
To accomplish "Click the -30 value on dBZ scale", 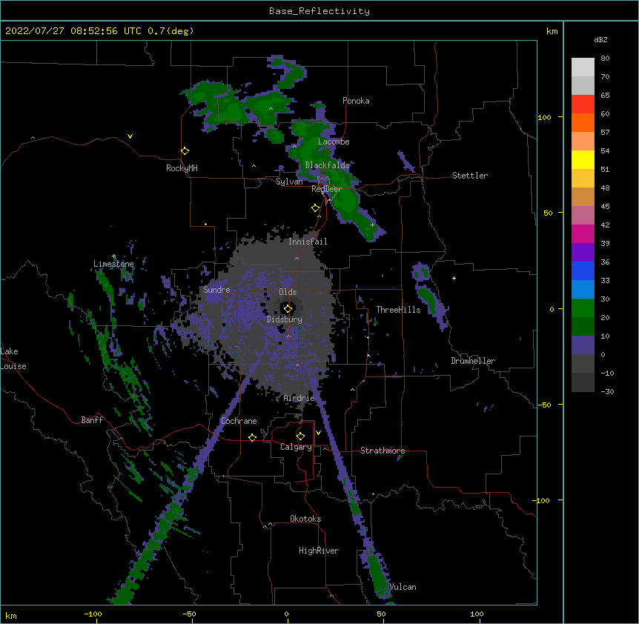I will click(x=607, y=391).
